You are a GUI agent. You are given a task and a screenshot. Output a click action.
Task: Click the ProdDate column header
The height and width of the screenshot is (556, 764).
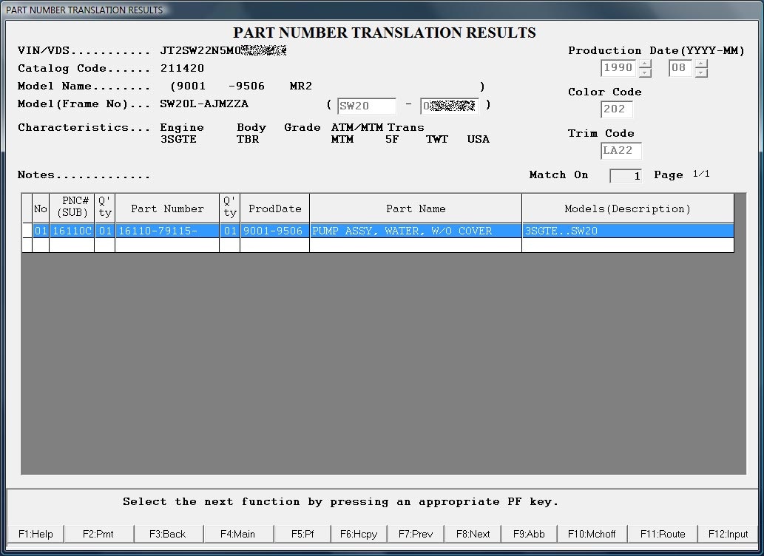[275, 208]
